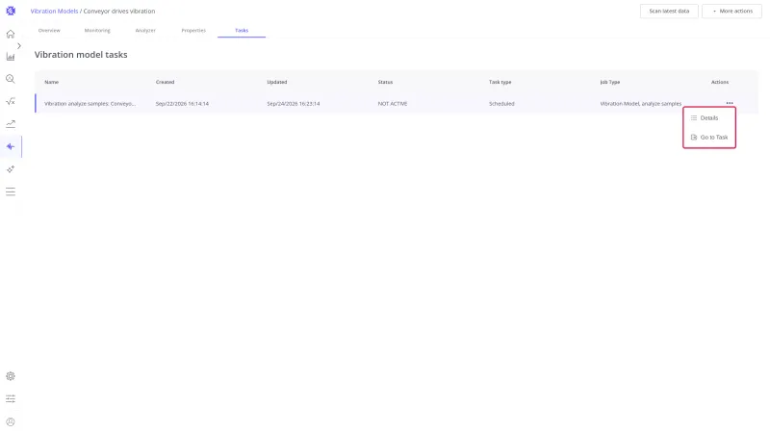Click the Status column header
Screen dimensions: 770x433
pos(385,82)
